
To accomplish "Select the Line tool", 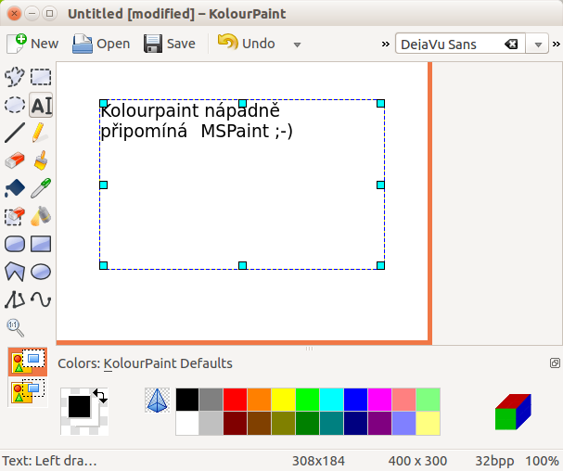I will [15, 133].
